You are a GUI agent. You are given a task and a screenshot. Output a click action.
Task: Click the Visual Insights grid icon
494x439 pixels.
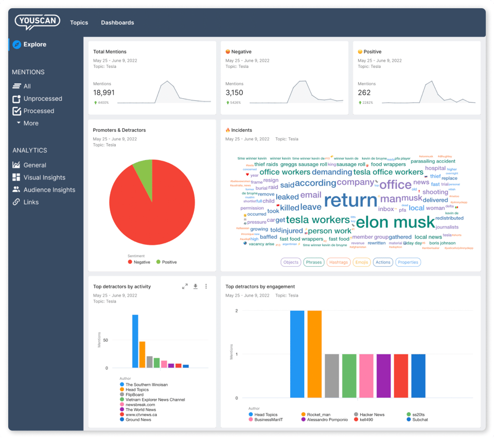click(x=16, y=178)
